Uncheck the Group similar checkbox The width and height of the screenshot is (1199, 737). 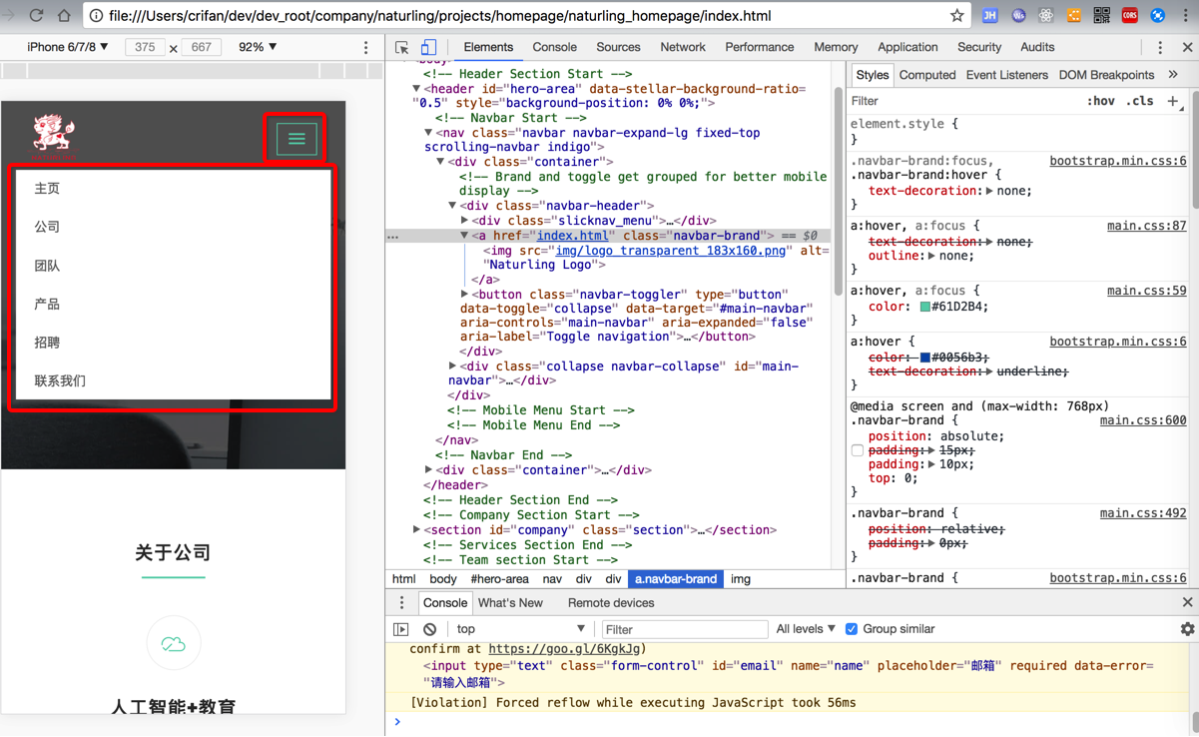pos(852,629)
